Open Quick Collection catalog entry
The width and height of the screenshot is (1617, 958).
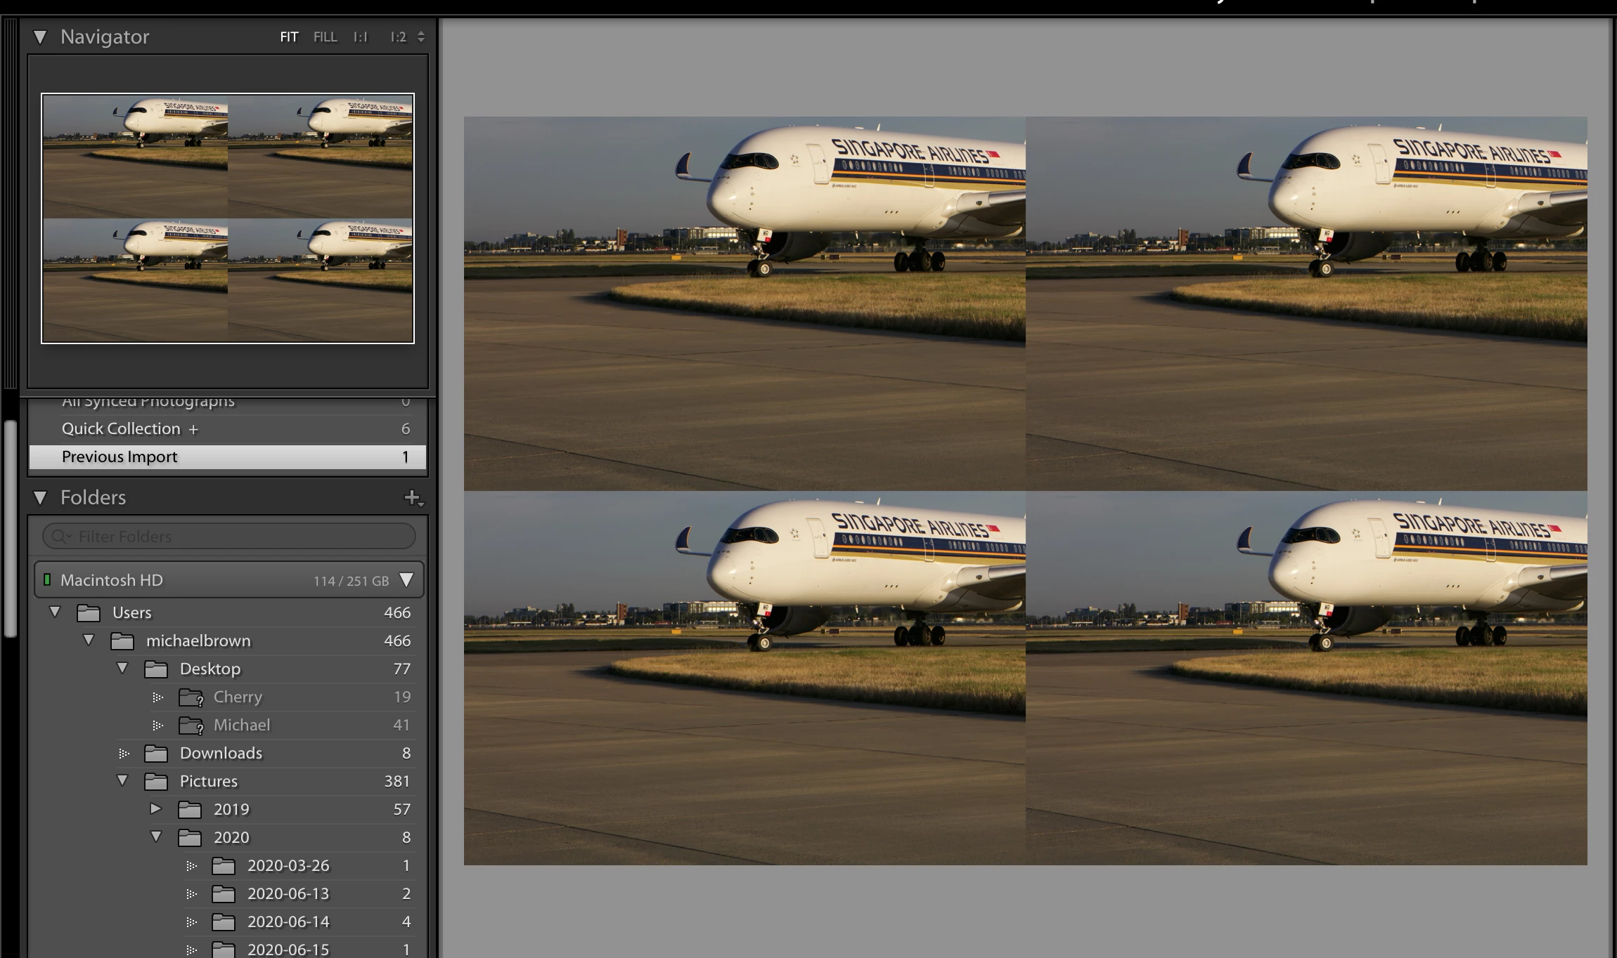tap(121, 429)
